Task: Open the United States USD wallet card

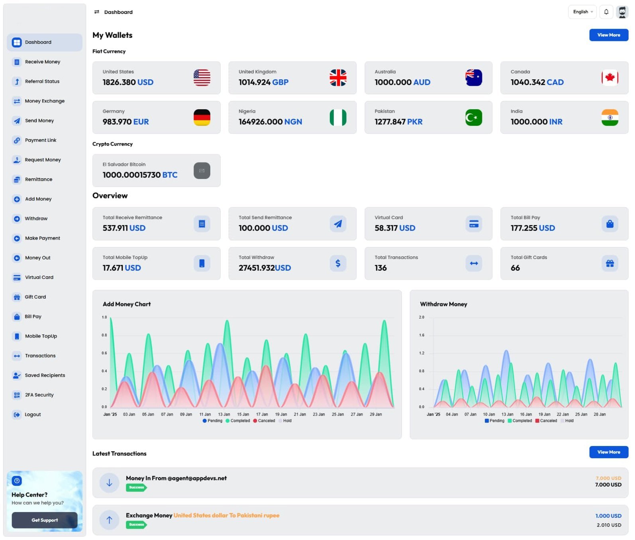Action: (156, 78)
